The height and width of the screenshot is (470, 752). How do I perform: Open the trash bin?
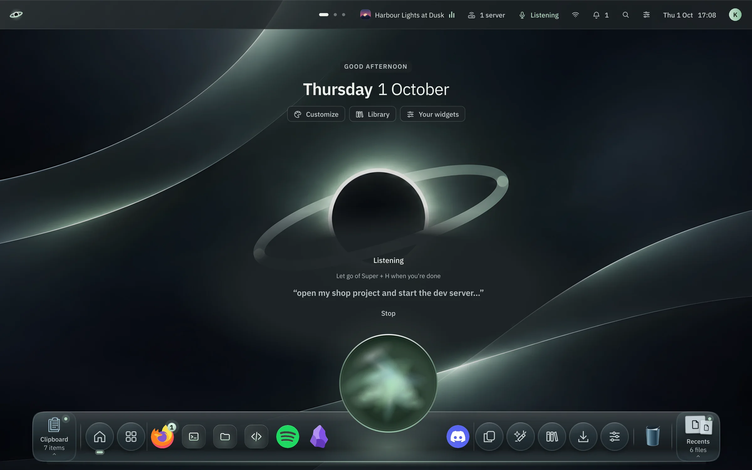pyautogui.click(x=653, y=436)
